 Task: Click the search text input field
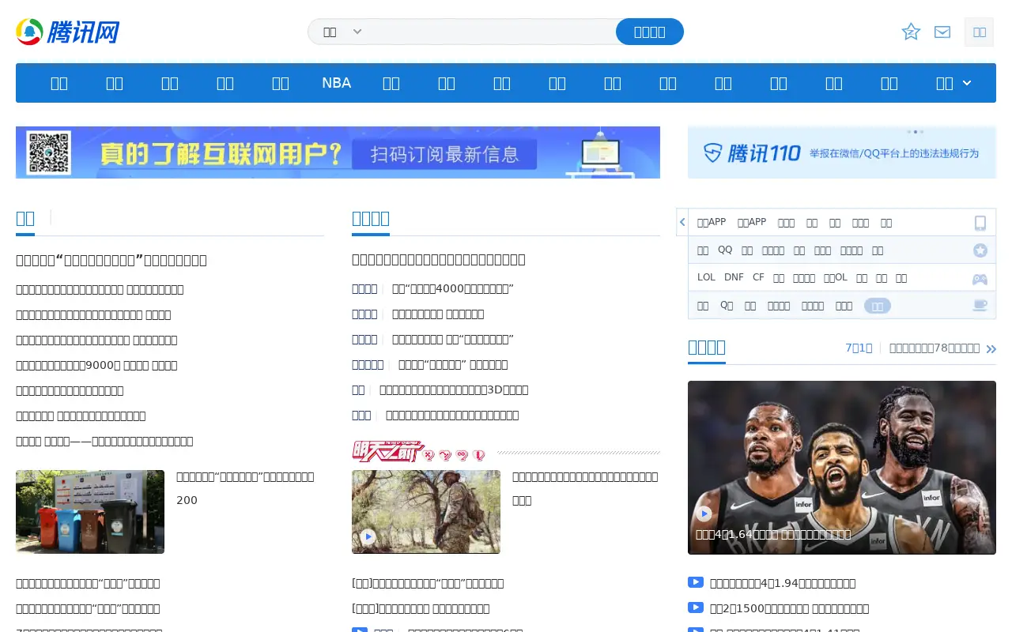coord(490,32)
